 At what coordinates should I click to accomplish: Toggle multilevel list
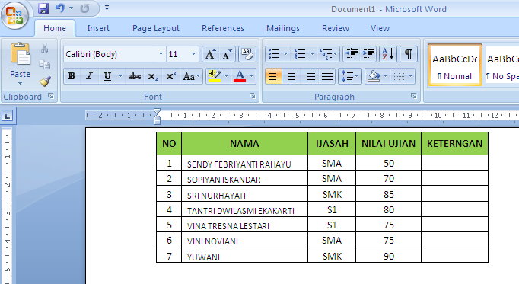coord(326,53)
